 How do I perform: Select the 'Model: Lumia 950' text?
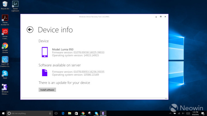coord(63,49)
